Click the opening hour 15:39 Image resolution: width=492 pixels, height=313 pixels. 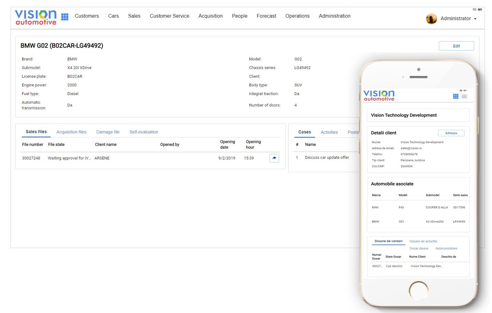249,158
